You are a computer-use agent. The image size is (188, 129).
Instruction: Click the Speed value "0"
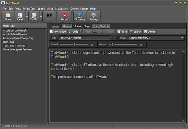click(92, 45)
